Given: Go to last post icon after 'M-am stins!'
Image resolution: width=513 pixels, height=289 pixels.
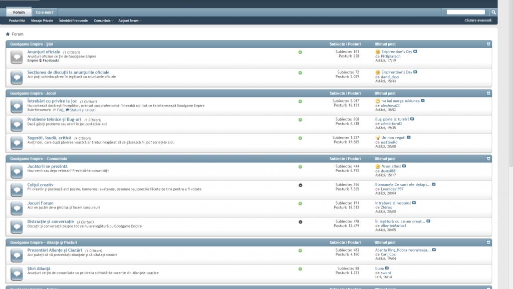Looking at the screenshot, I should pos(404,166).
